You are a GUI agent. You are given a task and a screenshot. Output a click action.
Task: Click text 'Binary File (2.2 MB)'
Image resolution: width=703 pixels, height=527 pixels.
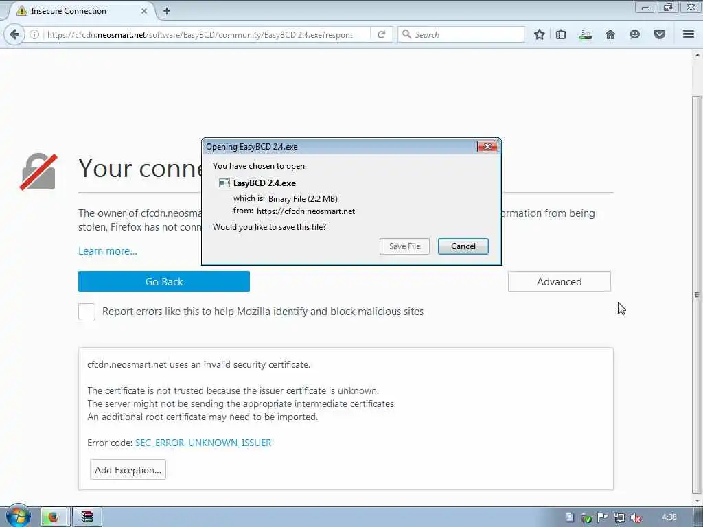[x=303, y=198]
